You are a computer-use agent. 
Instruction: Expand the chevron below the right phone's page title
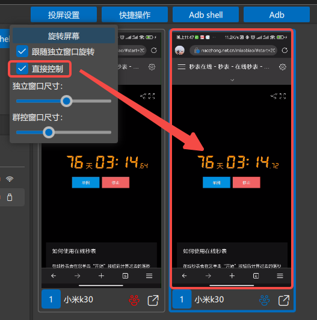(232, 80)
